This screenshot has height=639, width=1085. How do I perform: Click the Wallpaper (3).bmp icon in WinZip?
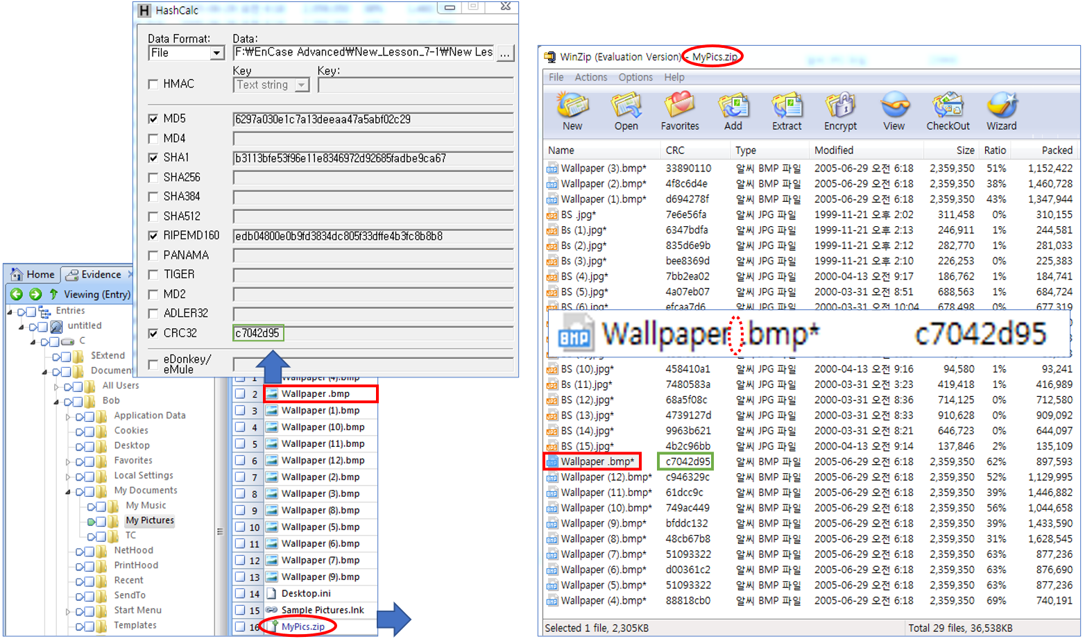552,169
